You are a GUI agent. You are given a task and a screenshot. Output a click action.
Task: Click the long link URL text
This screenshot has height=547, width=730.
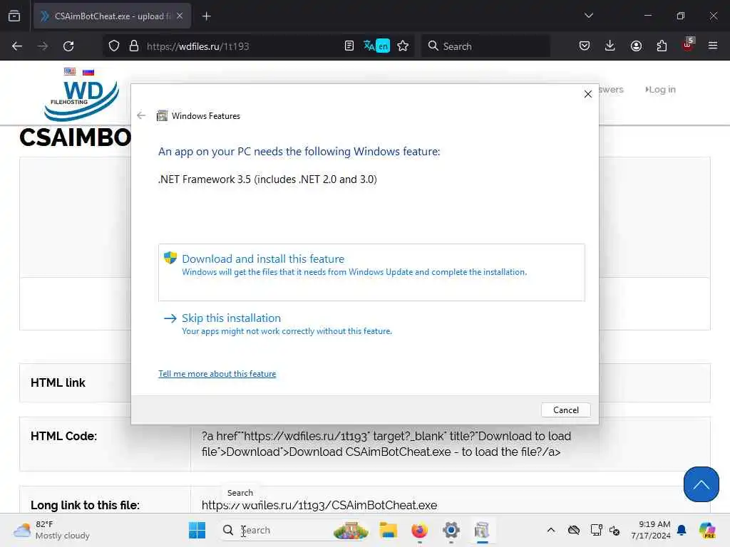(x=319, y=505)
